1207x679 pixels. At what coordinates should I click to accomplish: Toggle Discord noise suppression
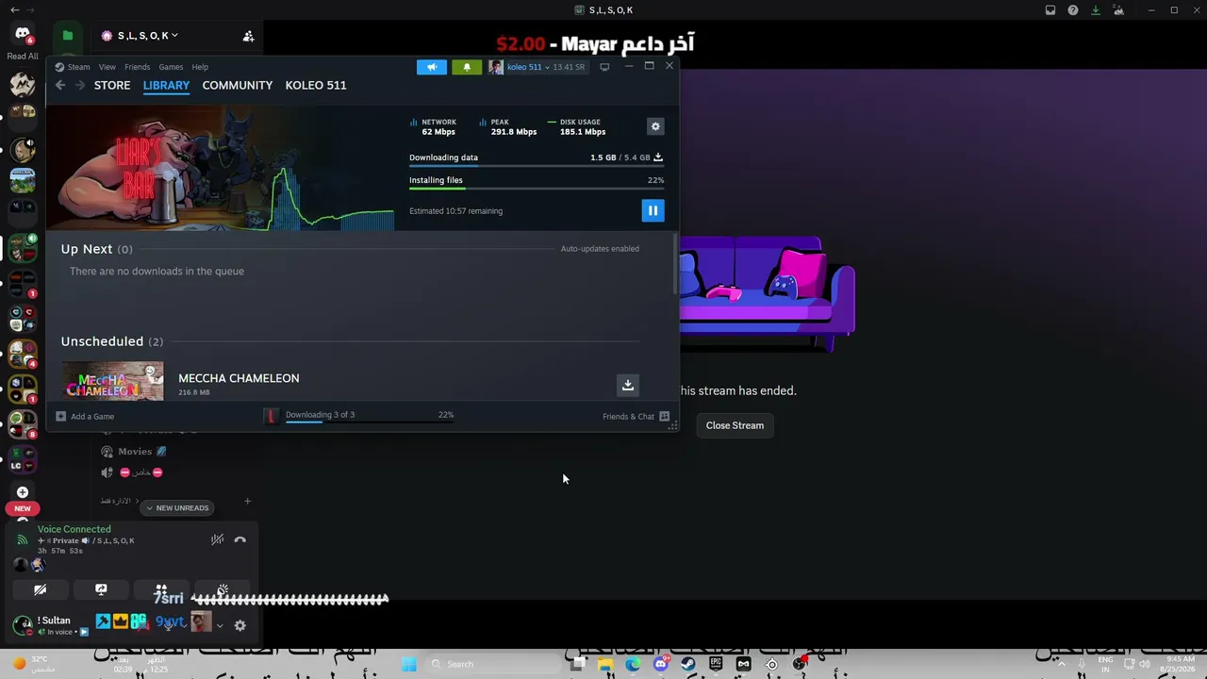click(217, 539)
